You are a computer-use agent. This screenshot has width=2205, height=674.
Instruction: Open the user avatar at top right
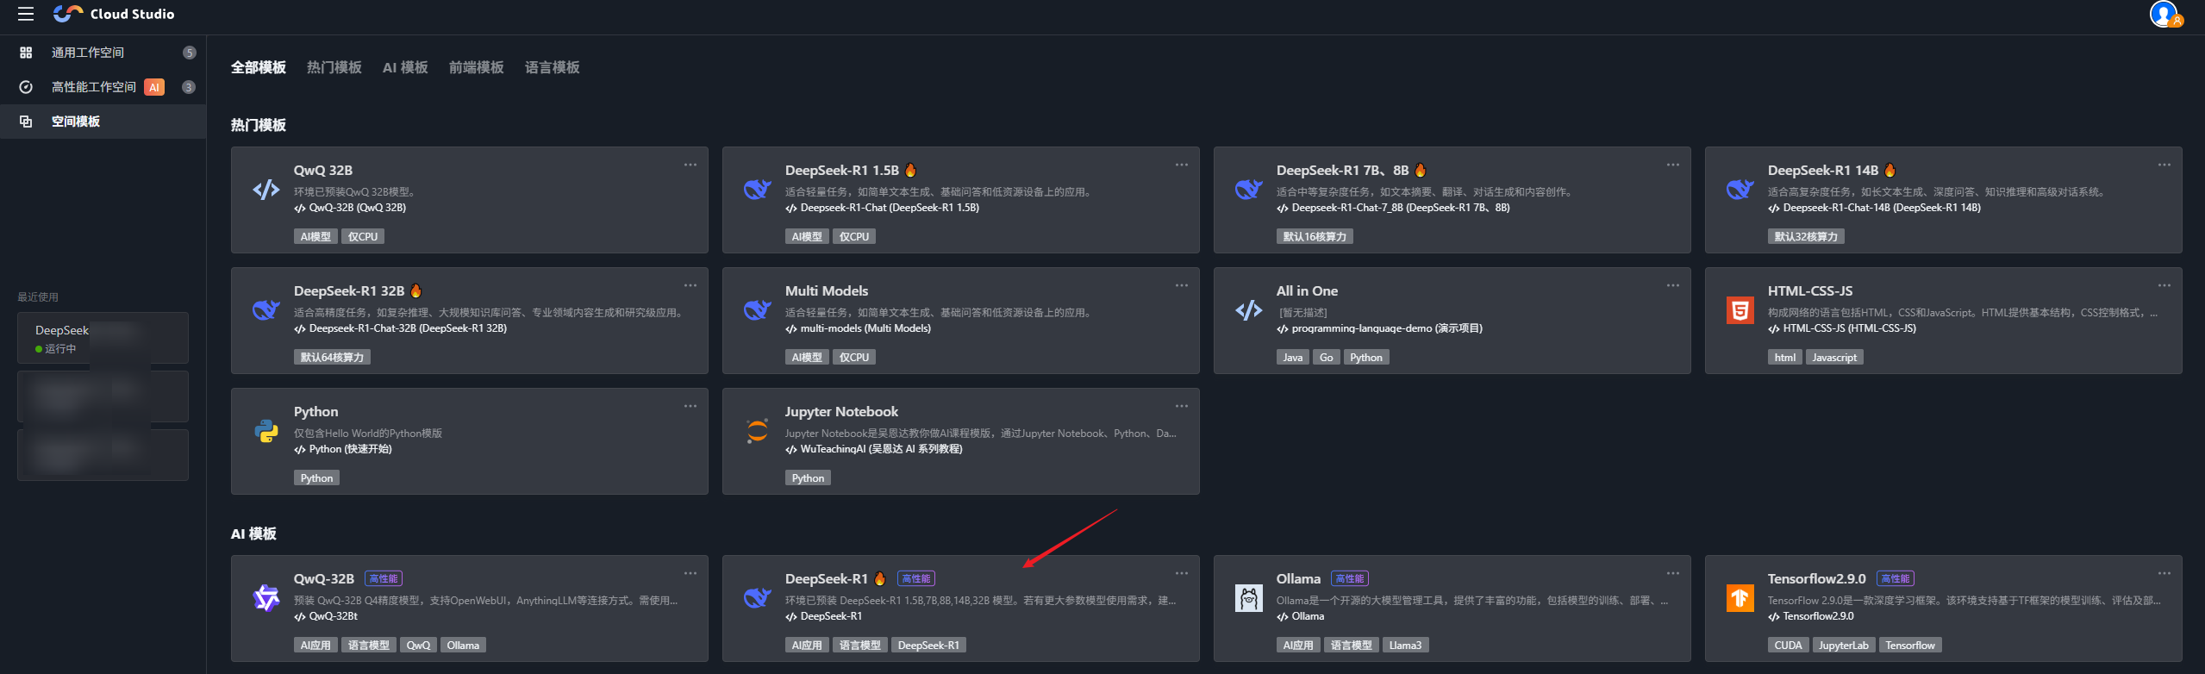tap(2164, 14)
